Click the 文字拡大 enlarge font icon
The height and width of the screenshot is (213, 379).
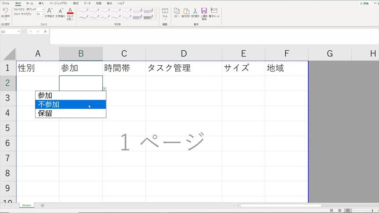click(x=50, y=10)
